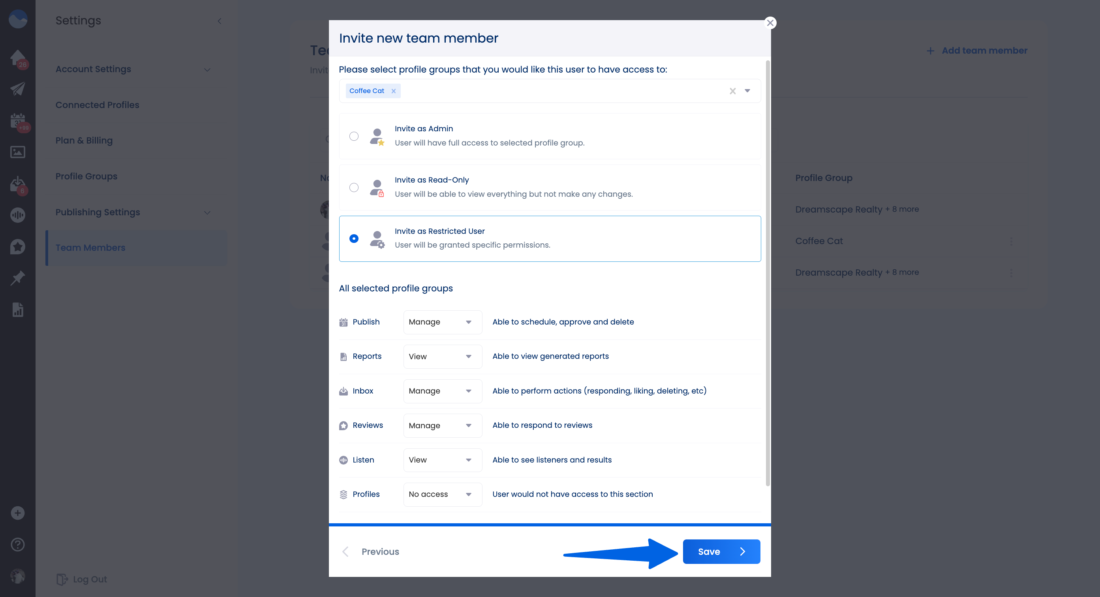1100x597 pixels.
Task: Open the Profile Groups settings section
Action: point(86,176)
